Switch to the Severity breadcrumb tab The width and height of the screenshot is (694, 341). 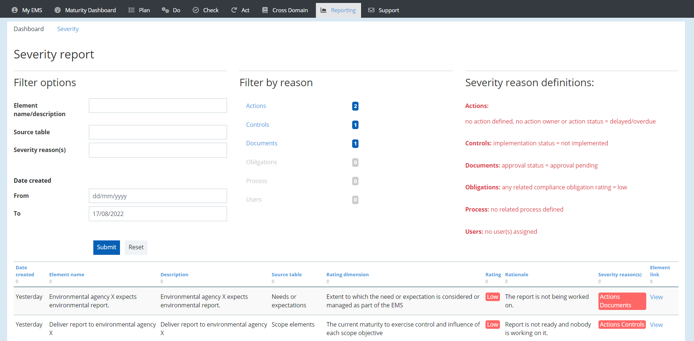(68, 29)
